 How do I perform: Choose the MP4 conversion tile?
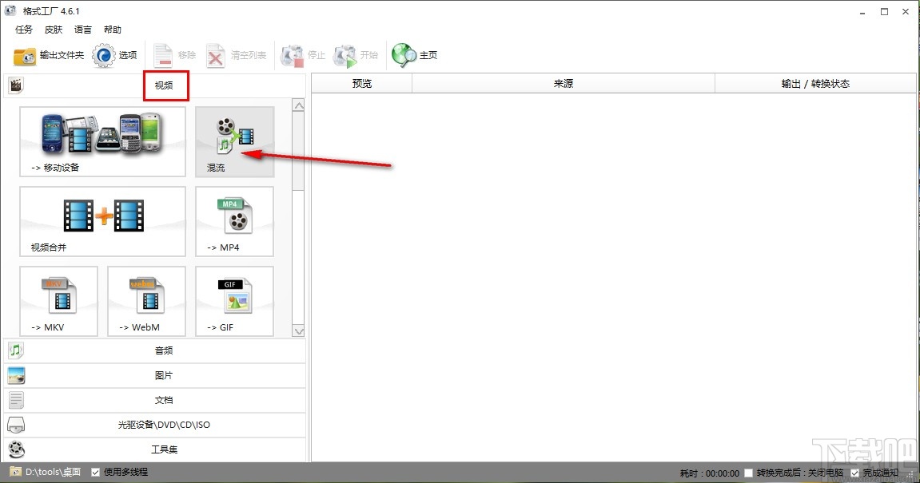tap(235, 222)
